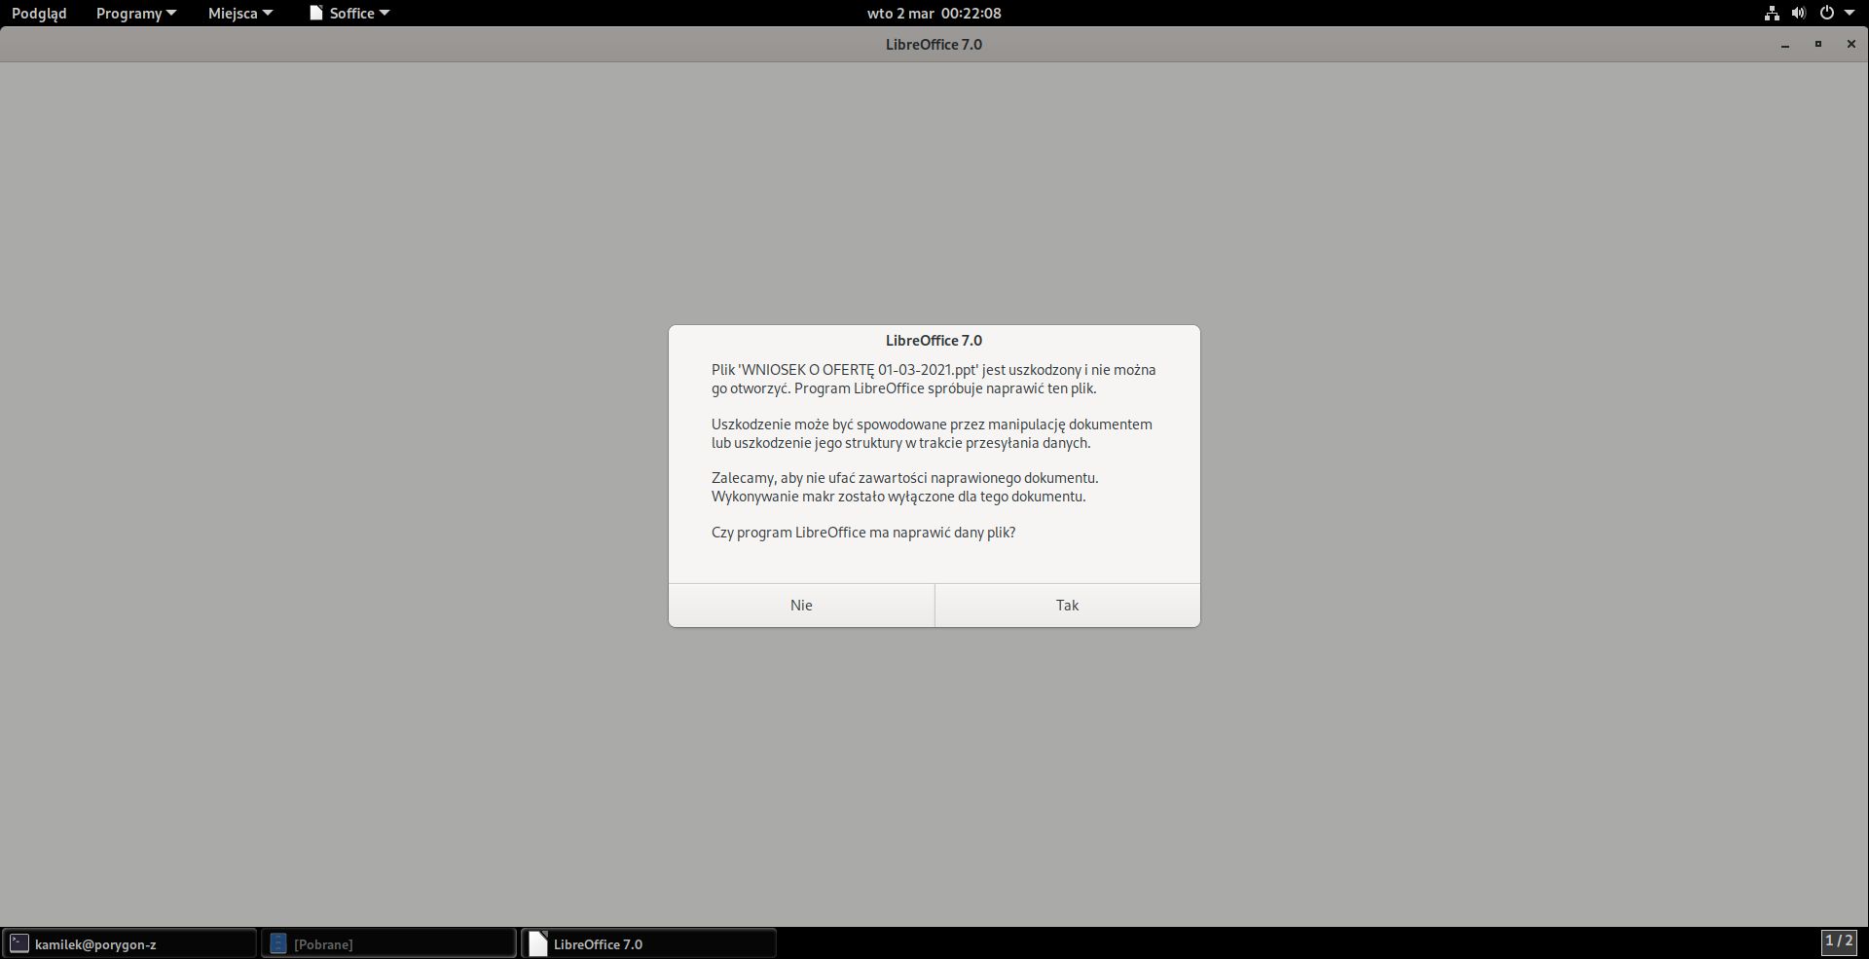Click the Pobrane file manager icon in taskbar
The image size is (1869, 959).
[x=278, y=943]
